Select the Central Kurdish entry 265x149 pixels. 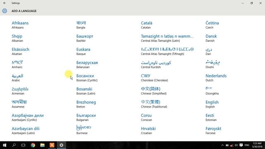(156, 65)
